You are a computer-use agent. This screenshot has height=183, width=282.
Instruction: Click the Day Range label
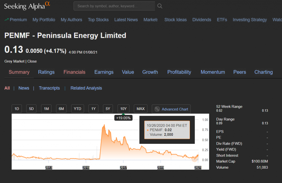[x=225, y=119]
